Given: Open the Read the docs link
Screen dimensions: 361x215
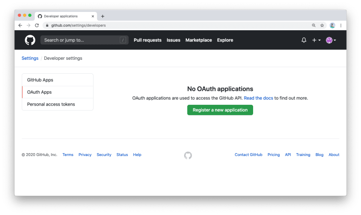Looking at the screenshot, I should tap(258, 98).
